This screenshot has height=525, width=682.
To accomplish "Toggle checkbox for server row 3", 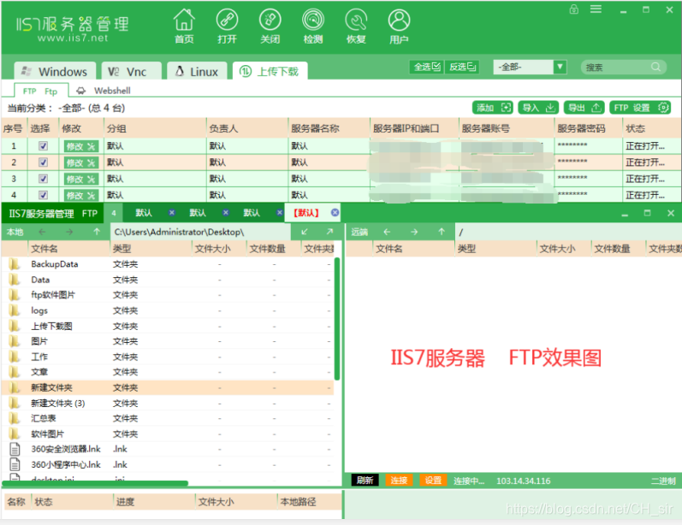I will point(43,179).
